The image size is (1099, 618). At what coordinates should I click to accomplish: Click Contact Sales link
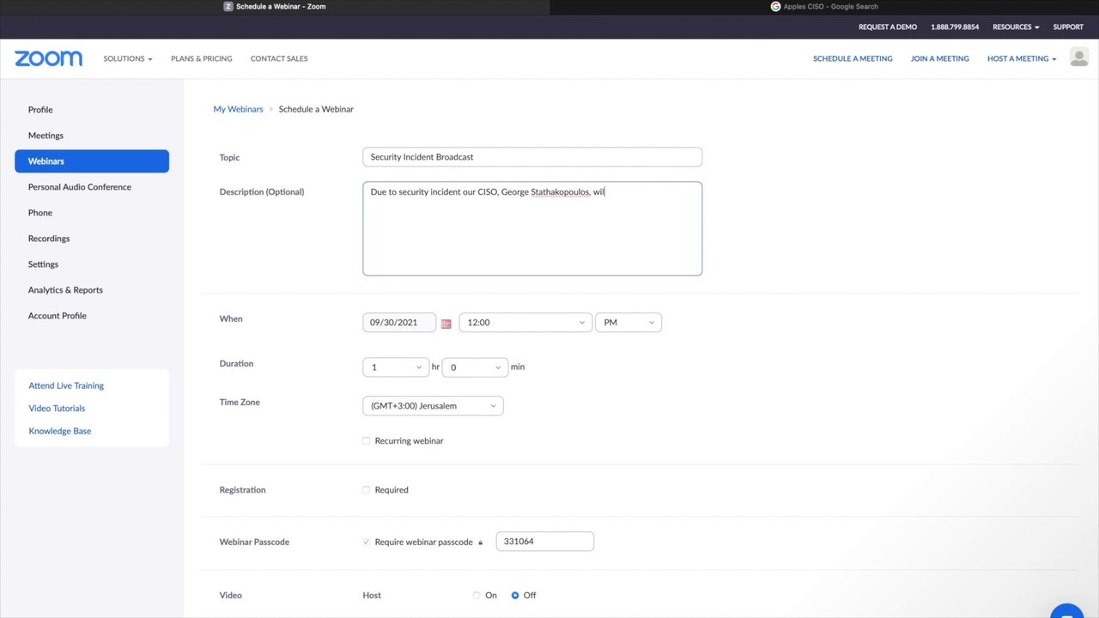pyautogui.click(x=279, y=59)
